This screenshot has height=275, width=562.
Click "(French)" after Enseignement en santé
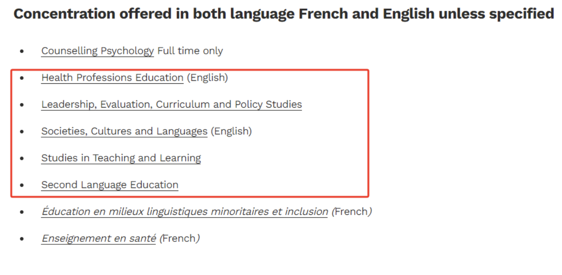[x=179, y=238]
